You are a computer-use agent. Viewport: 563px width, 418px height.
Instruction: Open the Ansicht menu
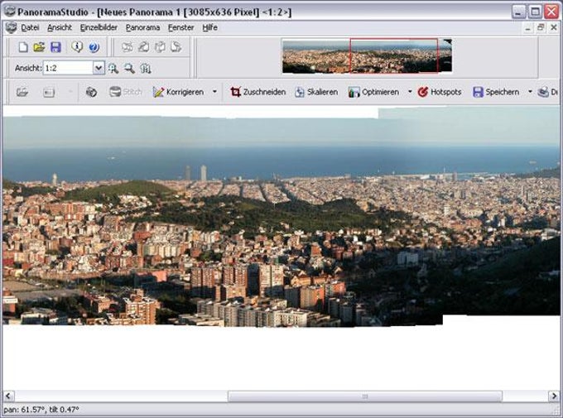(x=60, y=27)
